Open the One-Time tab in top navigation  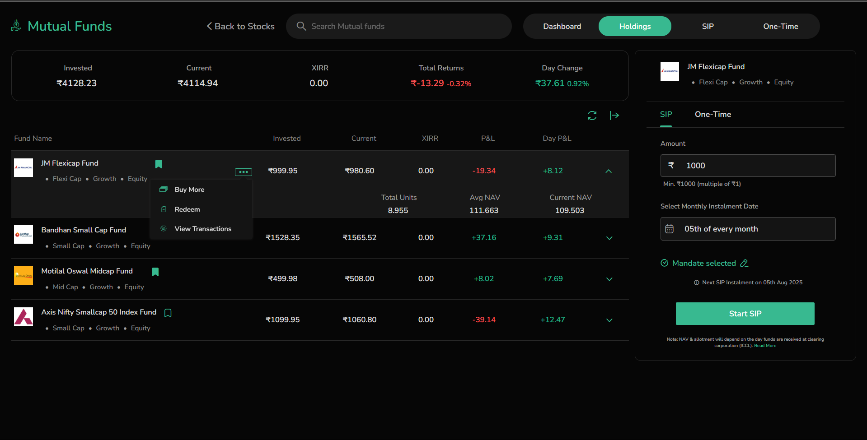pos(780,26)
